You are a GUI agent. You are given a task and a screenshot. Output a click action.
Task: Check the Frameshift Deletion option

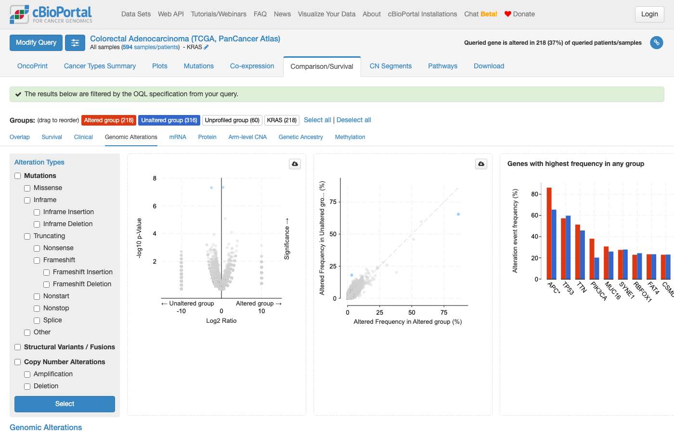point(47,284)
